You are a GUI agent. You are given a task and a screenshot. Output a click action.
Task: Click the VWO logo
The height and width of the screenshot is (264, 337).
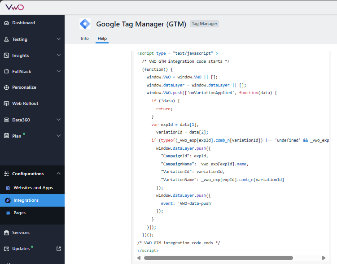(15, 7)
